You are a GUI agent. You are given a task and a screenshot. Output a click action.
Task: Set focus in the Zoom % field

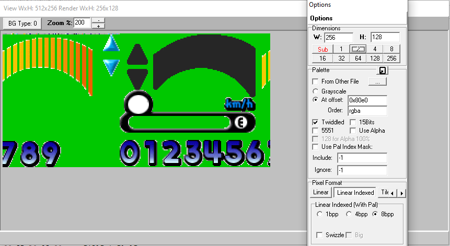[x=82, y=22]
